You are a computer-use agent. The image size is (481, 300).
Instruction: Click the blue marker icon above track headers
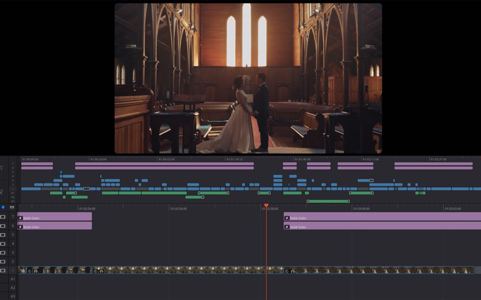(3, 207)
